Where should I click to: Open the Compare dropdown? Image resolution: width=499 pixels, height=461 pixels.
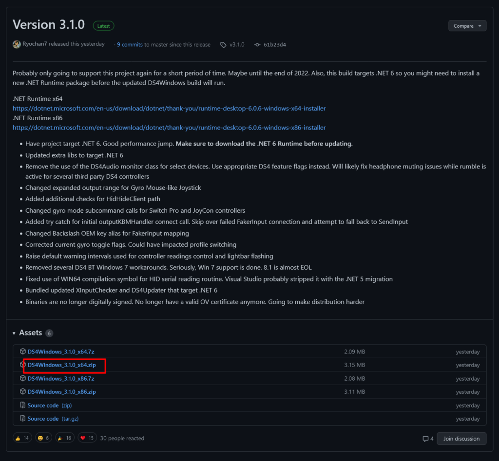pyautogui.click(x=467, y=26)
